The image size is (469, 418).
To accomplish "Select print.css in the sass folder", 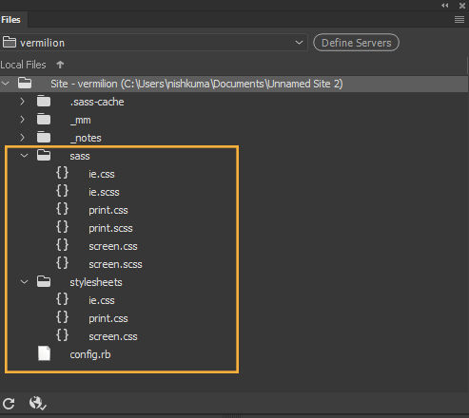I will 108,210.
